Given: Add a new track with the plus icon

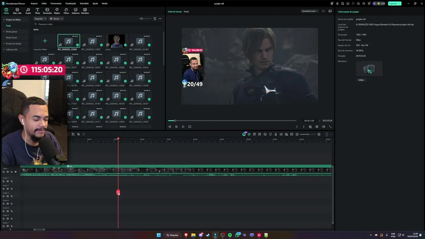Looking at the screenshot, I should (x=10, y=229).
